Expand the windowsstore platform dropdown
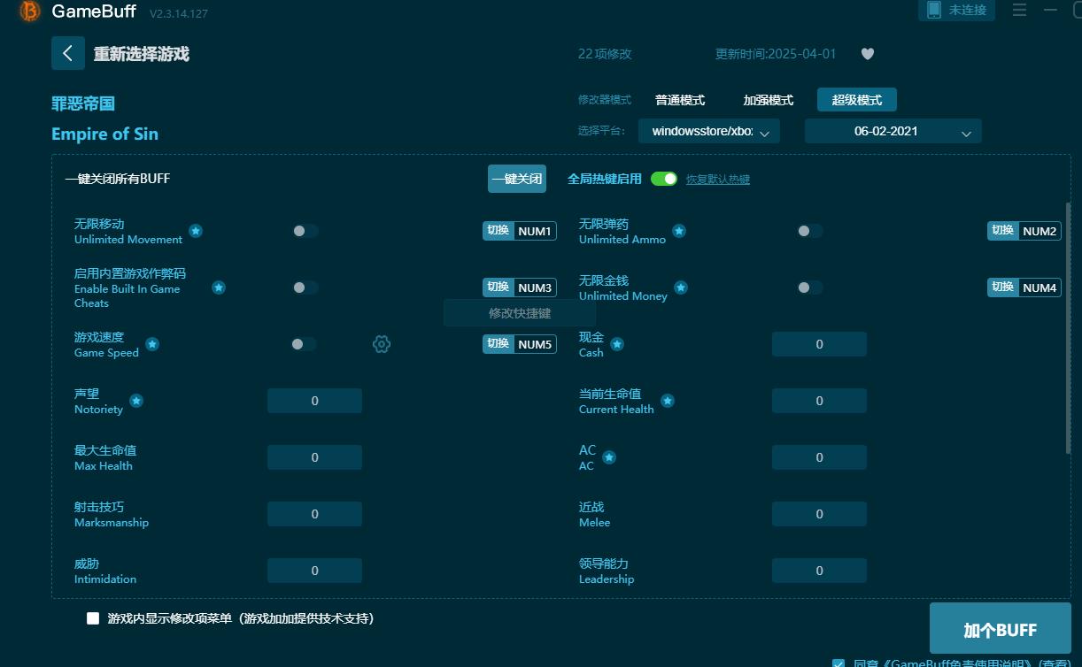Image resolution: width=1082 pixels, height=667 pixels. pos(708,131)
